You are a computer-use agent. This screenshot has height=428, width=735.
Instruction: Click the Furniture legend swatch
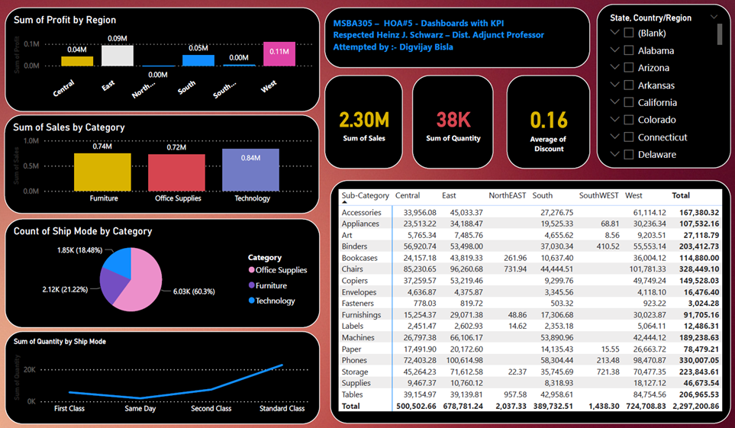(252, 285)
